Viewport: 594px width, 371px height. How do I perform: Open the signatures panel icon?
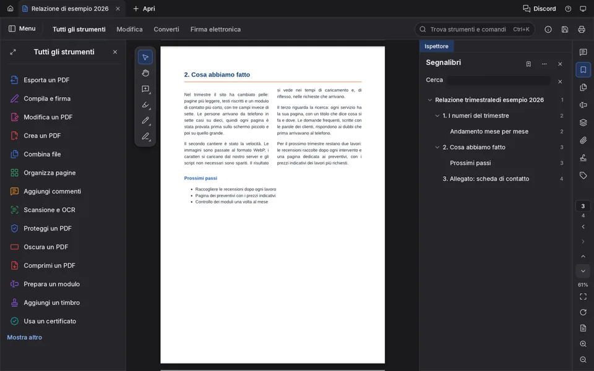583,158
